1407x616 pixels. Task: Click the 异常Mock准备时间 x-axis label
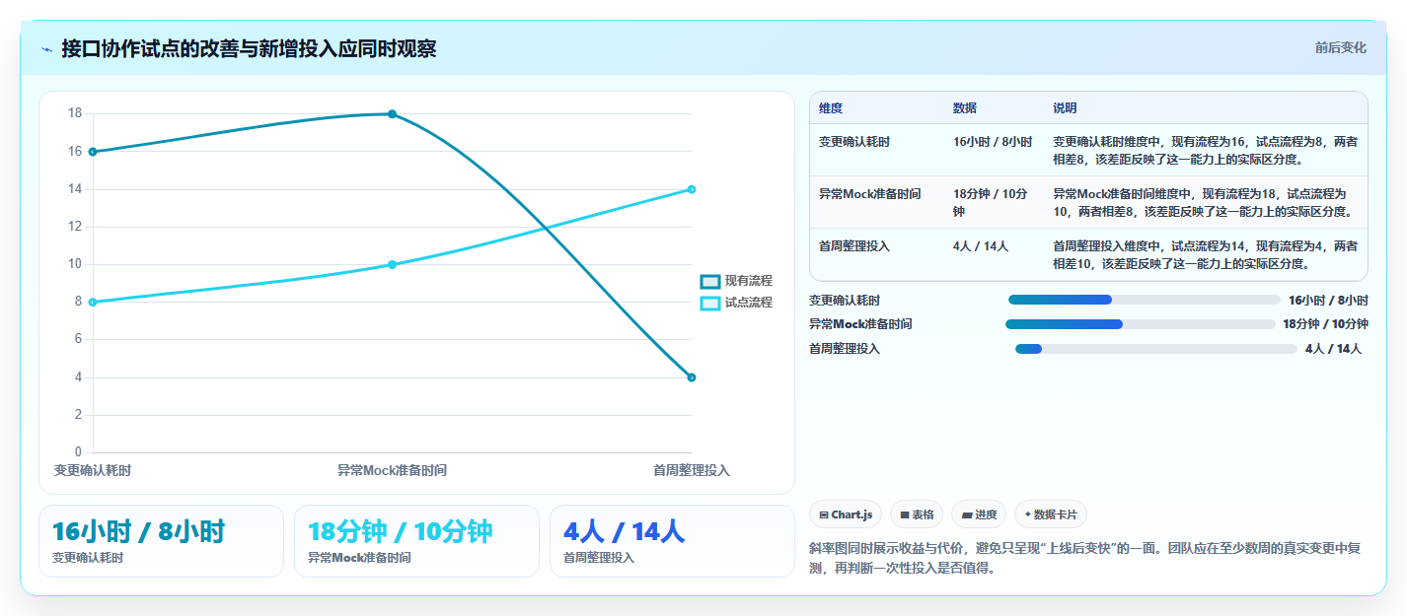[392, 470]
